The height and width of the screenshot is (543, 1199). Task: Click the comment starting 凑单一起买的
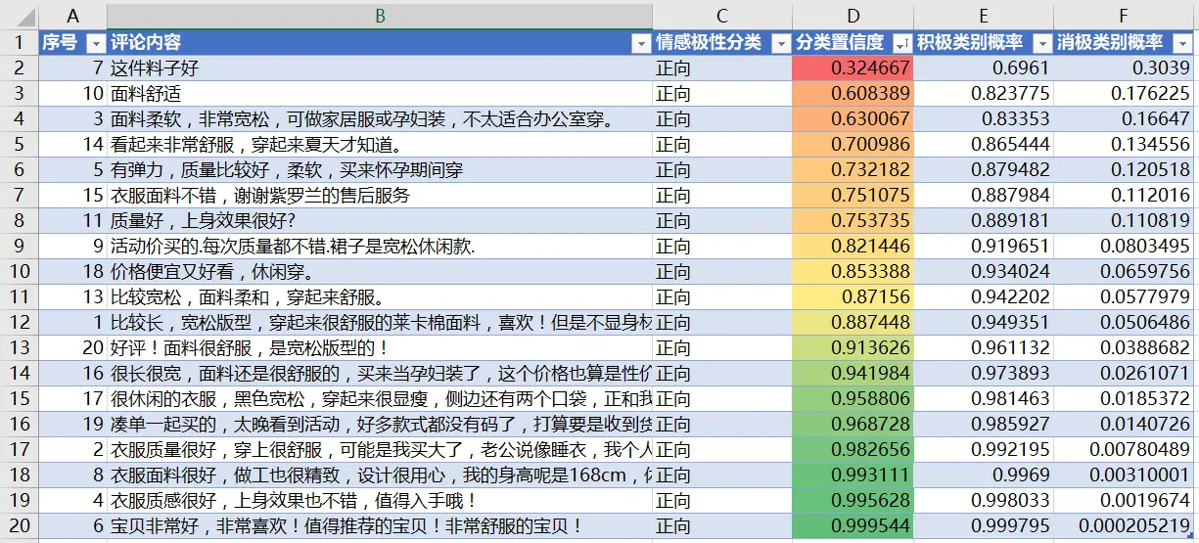[x=380, y=425]
